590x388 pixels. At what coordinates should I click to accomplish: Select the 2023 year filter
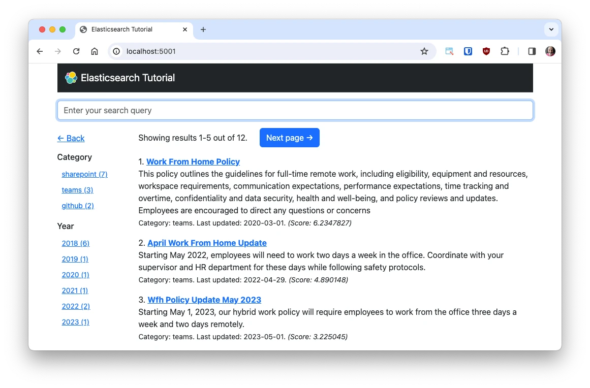[x=75, y=322]
